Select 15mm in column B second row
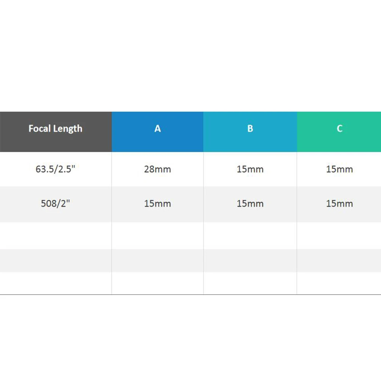This screenshot has width=381, height=381. click(x=250, y=204)
